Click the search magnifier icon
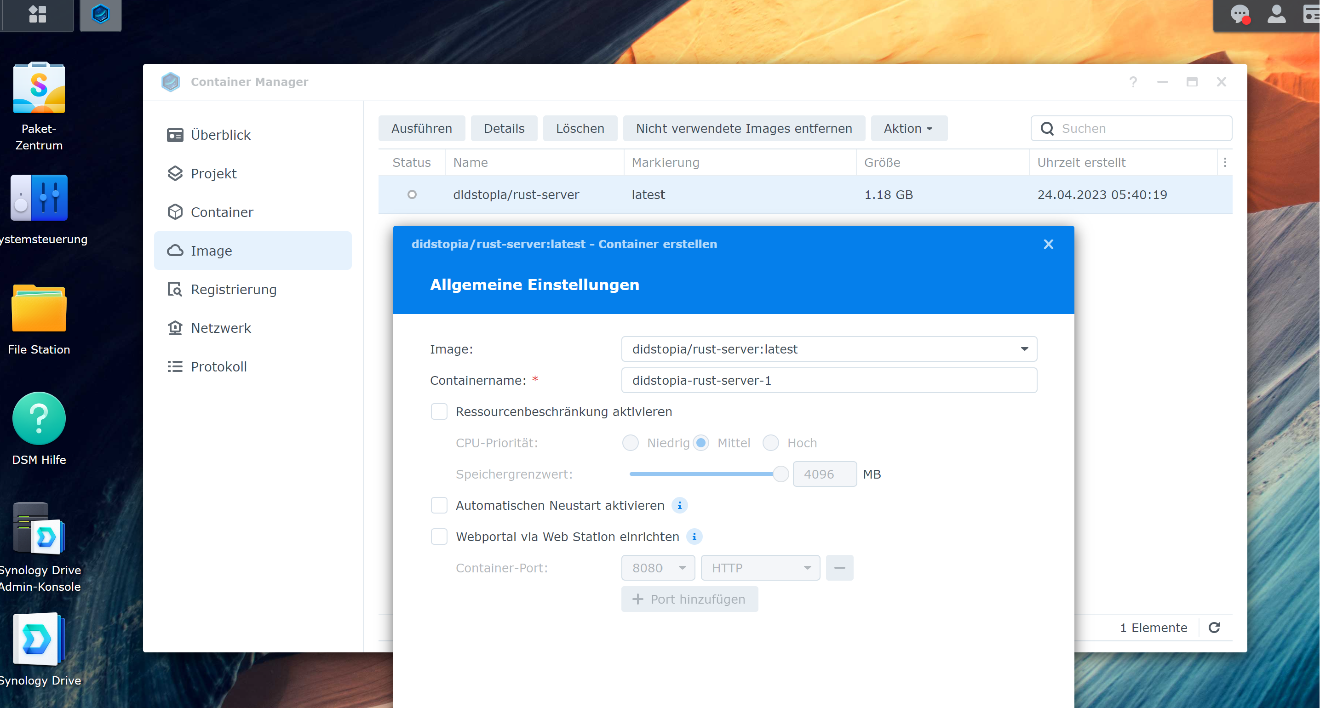The width and height of the screenshot is (1320, 708). click(x=1047, y=129)
